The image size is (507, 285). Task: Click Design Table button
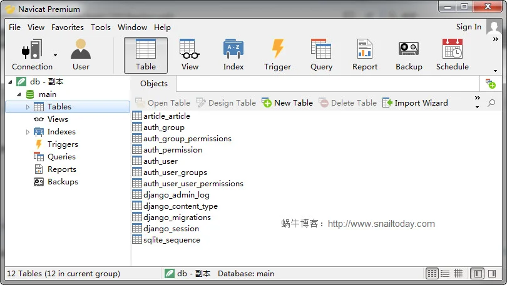point(226,103)
